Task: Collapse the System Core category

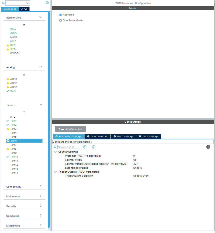Action: pos(41,17)
